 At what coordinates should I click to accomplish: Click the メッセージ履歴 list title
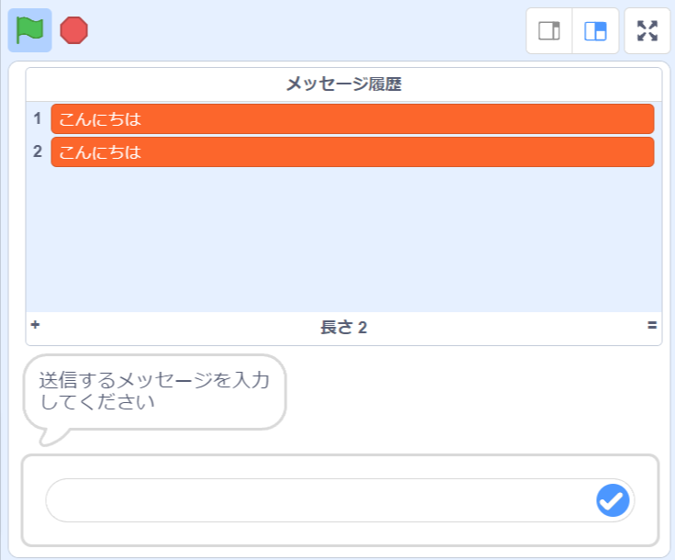(343, 84)
